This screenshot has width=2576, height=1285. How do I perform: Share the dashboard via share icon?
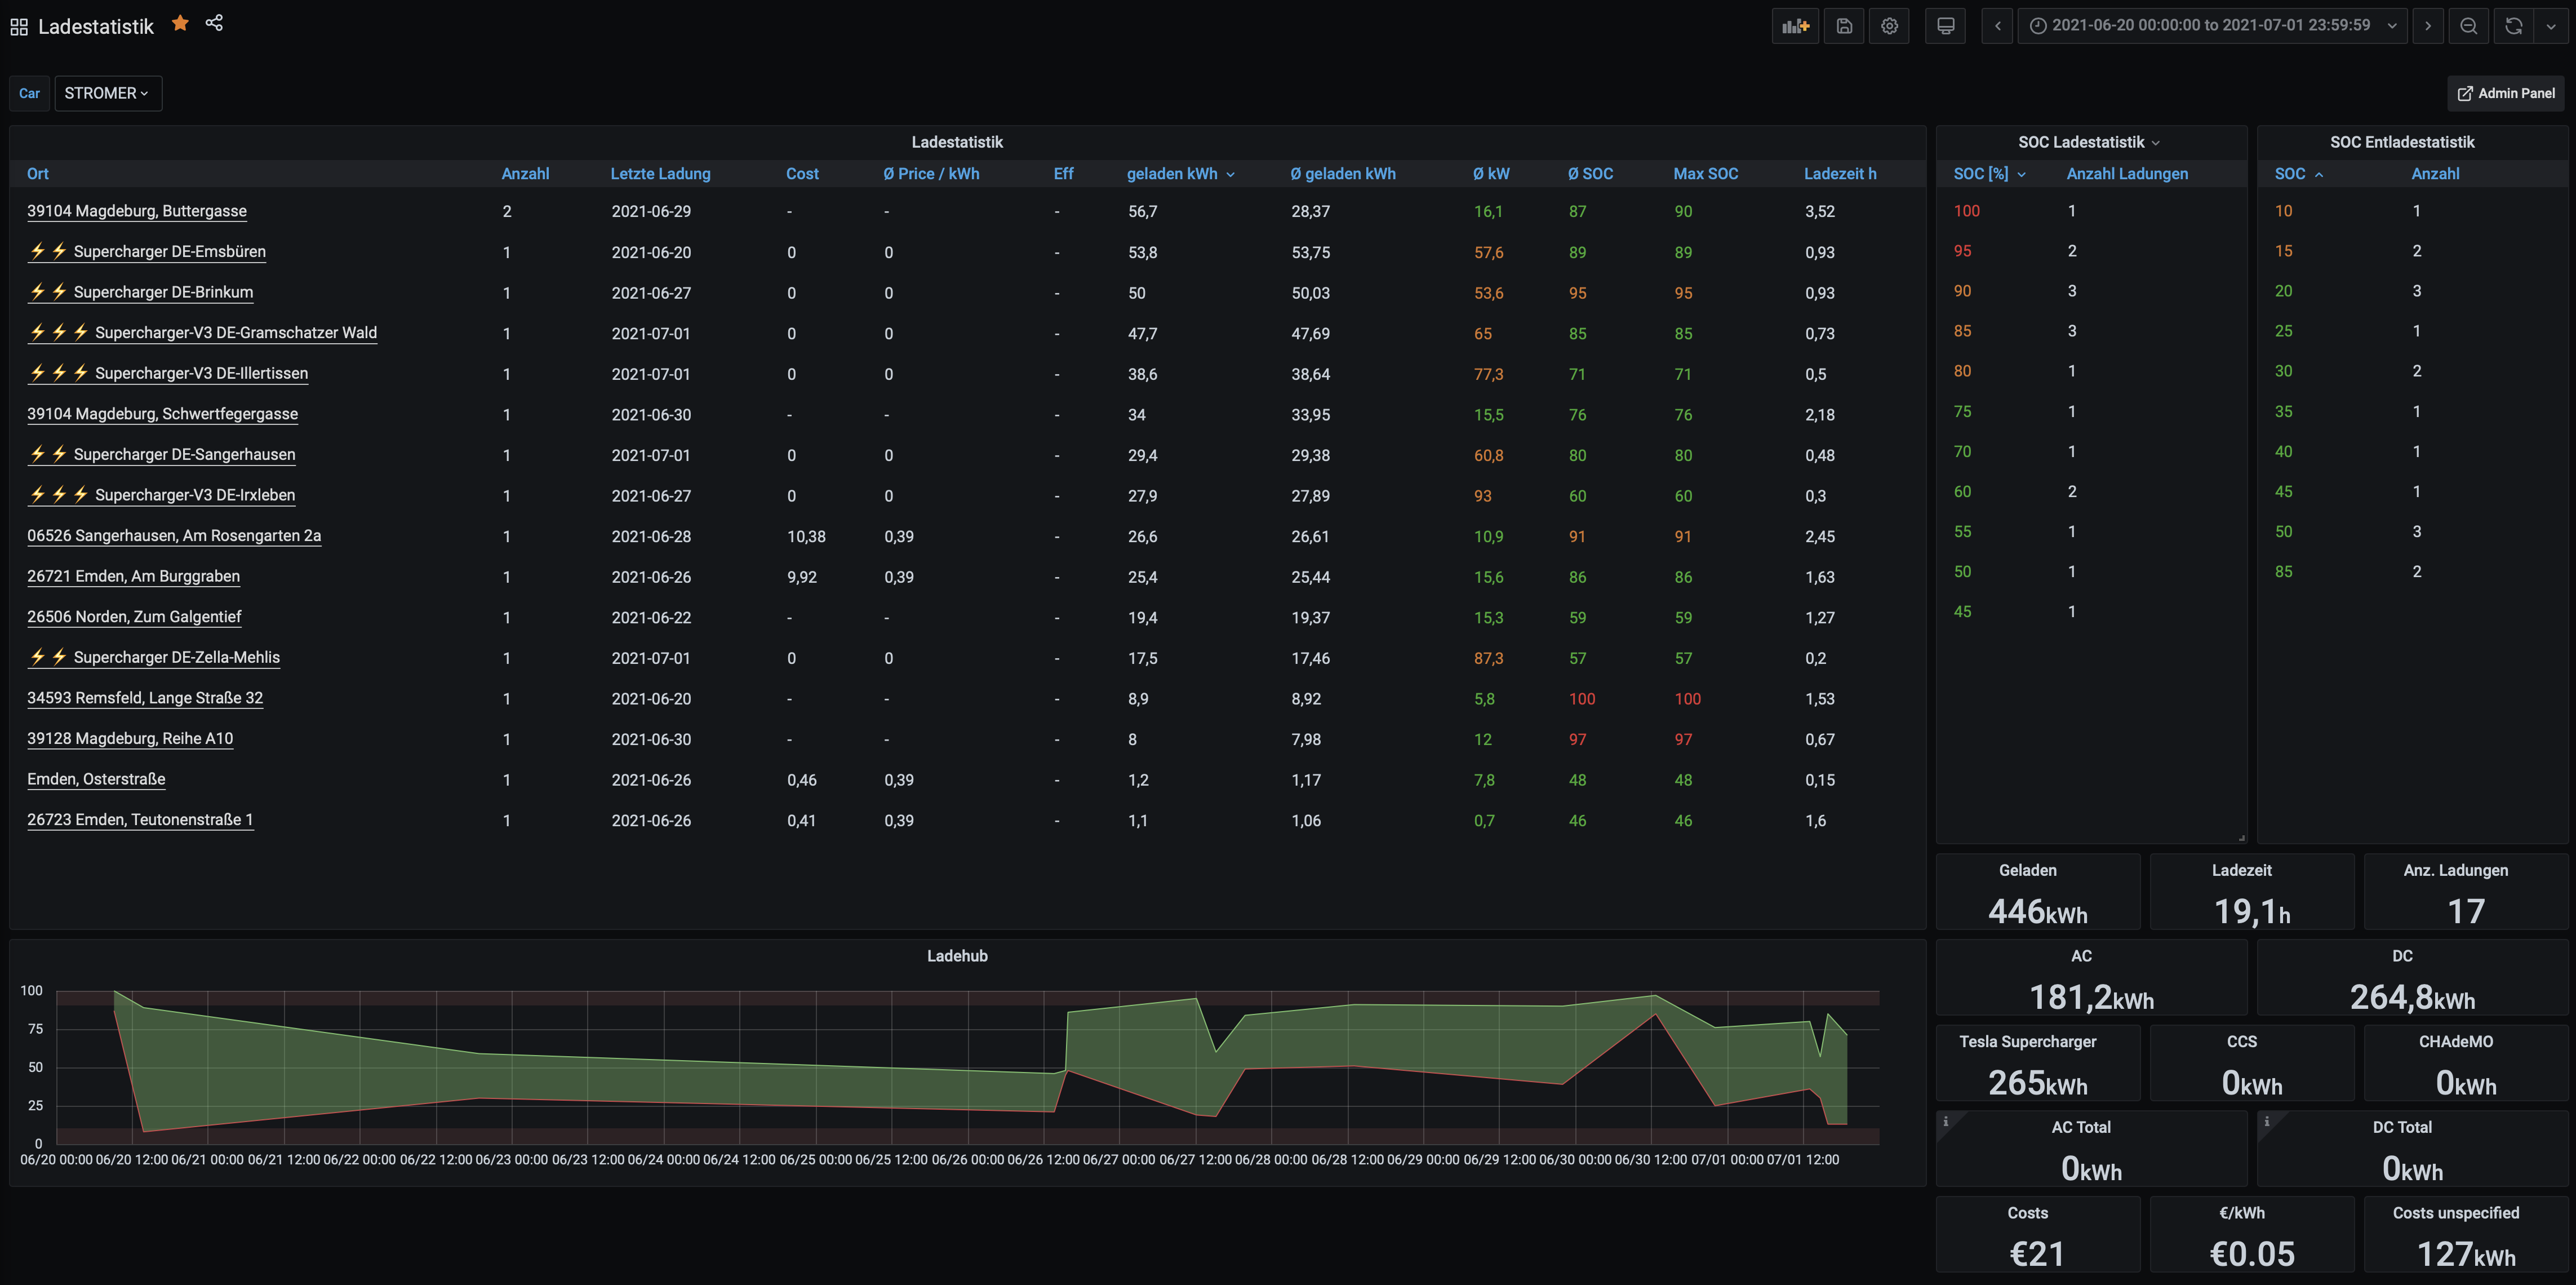(214, 23)
